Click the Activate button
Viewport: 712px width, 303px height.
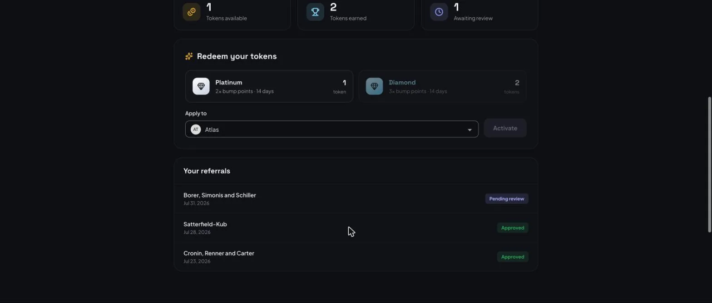[x=505, y=128]
